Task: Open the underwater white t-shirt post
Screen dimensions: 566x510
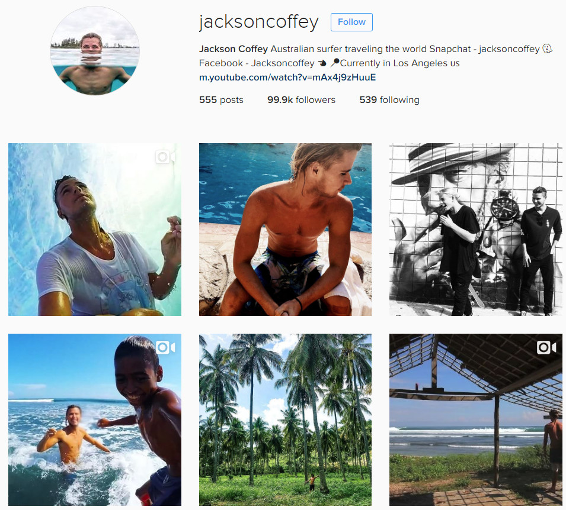Action: (x=95, y=230)
